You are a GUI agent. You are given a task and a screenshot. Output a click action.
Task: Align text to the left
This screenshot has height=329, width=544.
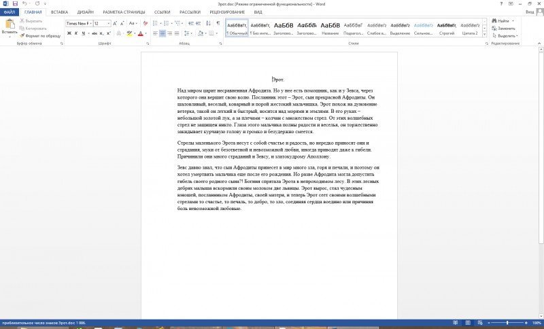click(155, 33)
